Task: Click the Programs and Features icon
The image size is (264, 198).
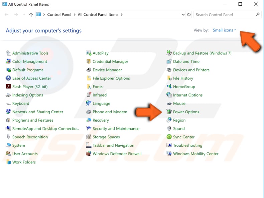Action: point(8,120)
